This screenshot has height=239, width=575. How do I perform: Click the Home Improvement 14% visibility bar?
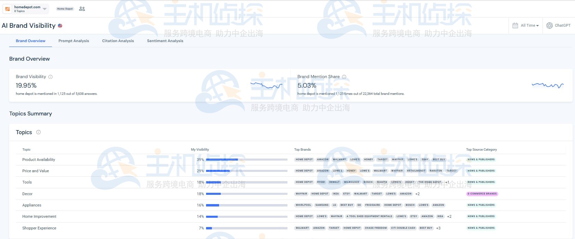click(247, 216)
